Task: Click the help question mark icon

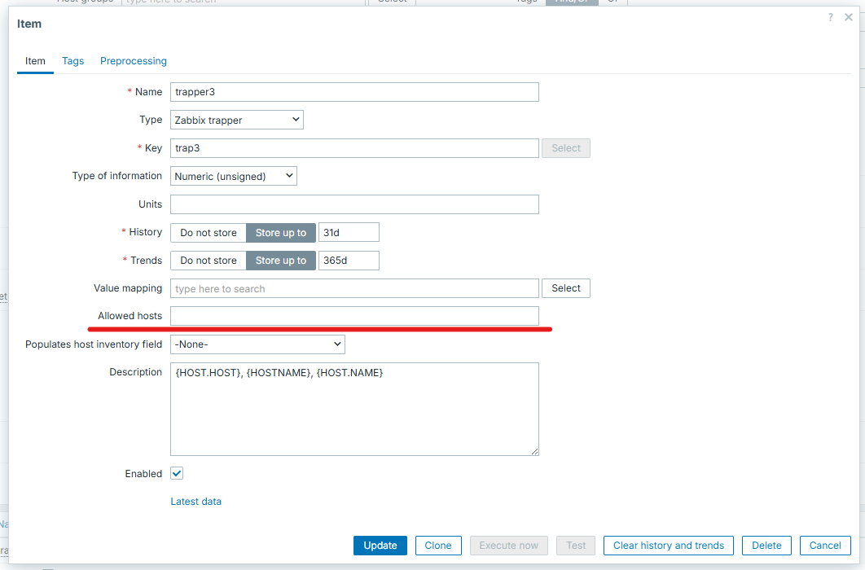Action: [831, 17]
